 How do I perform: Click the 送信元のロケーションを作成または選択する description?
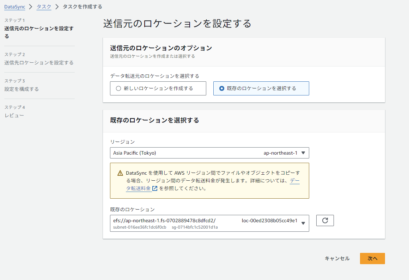(x=152, y=56)
